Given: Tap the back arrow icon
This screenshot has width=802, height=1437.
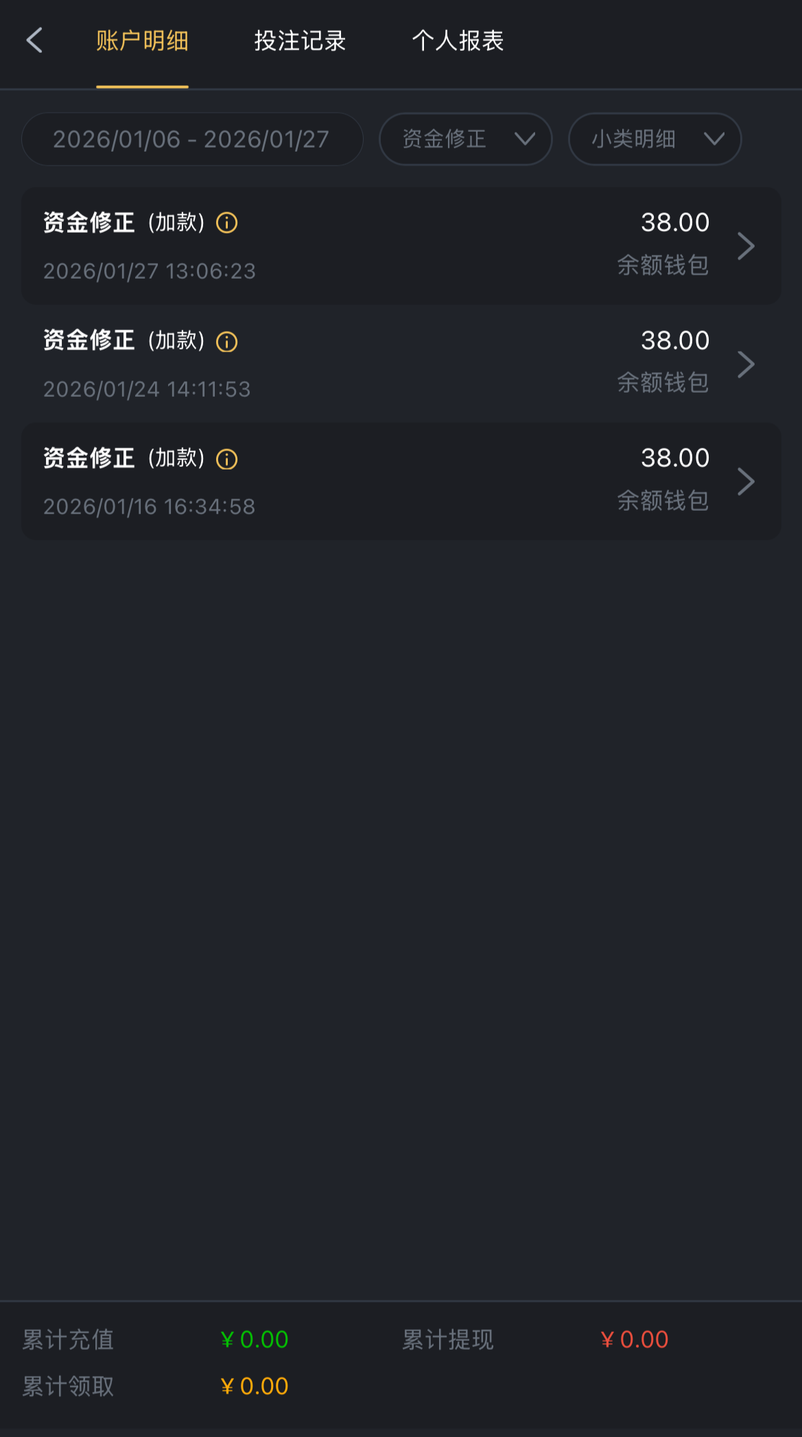Looking at the screenshot, I should 34,41.
